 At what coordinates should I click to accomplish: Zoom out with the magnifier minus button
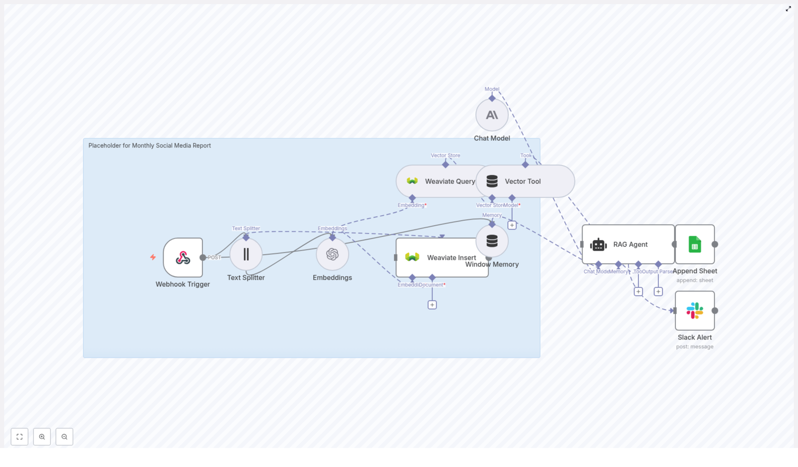coord(64,437)
